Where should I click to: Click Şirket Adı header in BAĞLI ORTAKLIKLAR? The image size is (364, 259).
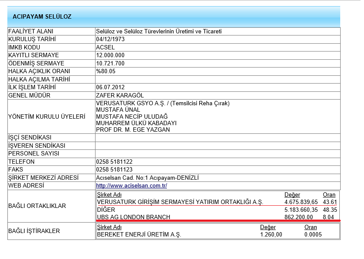tap(109, 195)
